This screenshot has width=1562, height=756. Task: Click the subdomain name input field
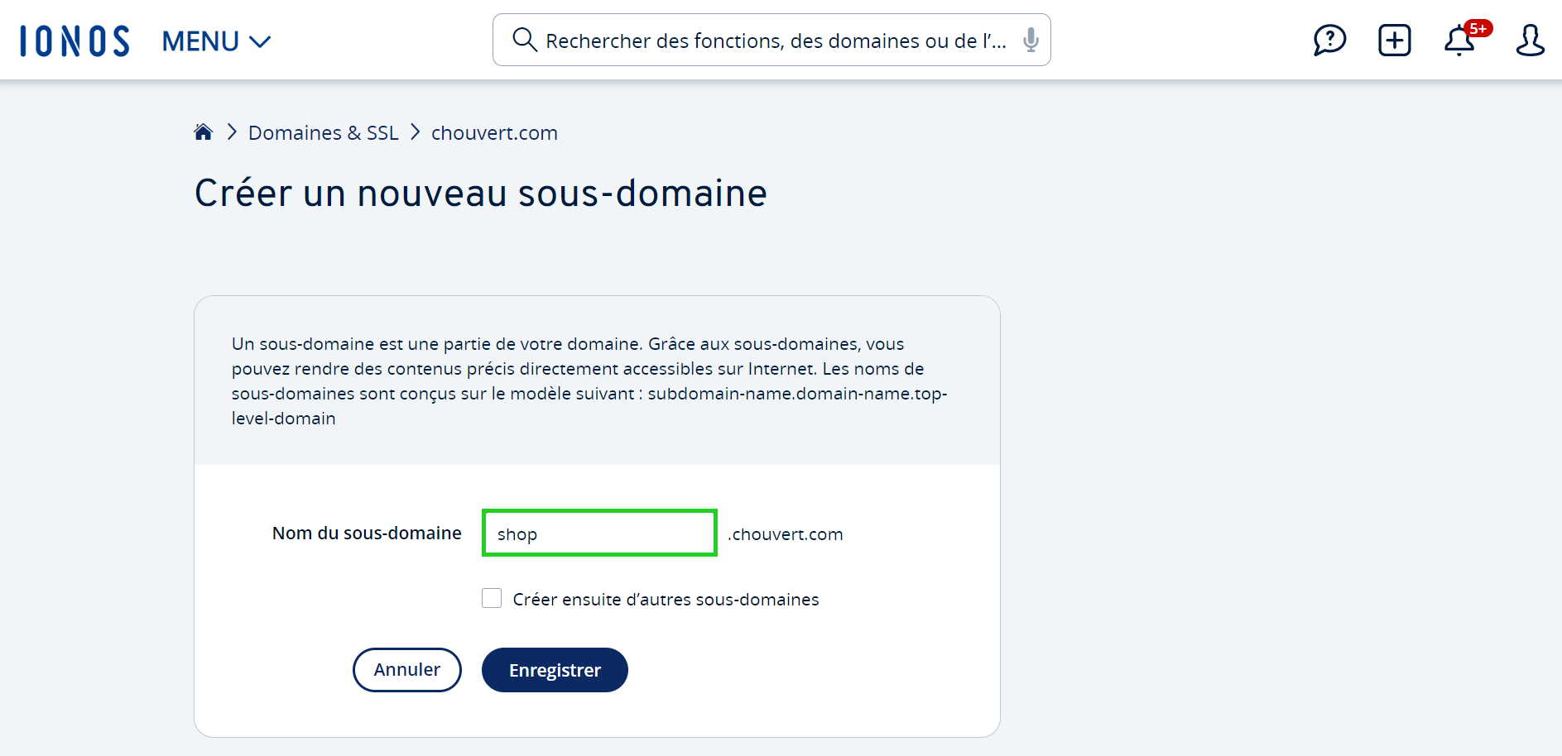point(599,534)
